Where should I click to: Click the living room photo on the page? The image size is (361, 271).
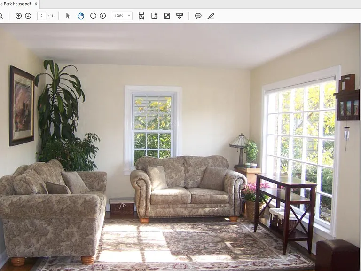click(x=180, y=147)
